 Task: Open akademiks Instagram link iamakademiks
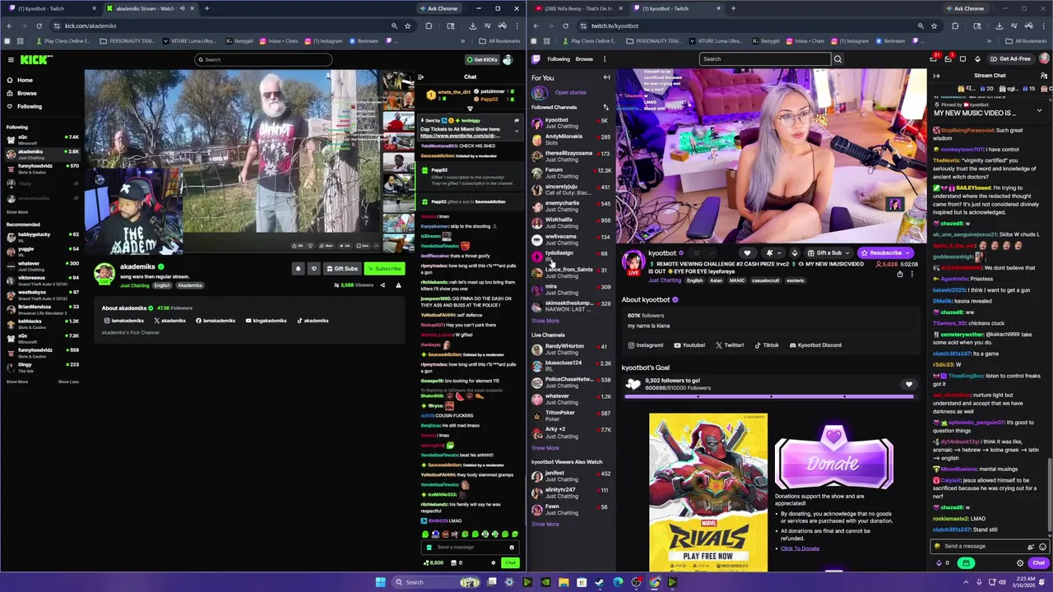123,321
